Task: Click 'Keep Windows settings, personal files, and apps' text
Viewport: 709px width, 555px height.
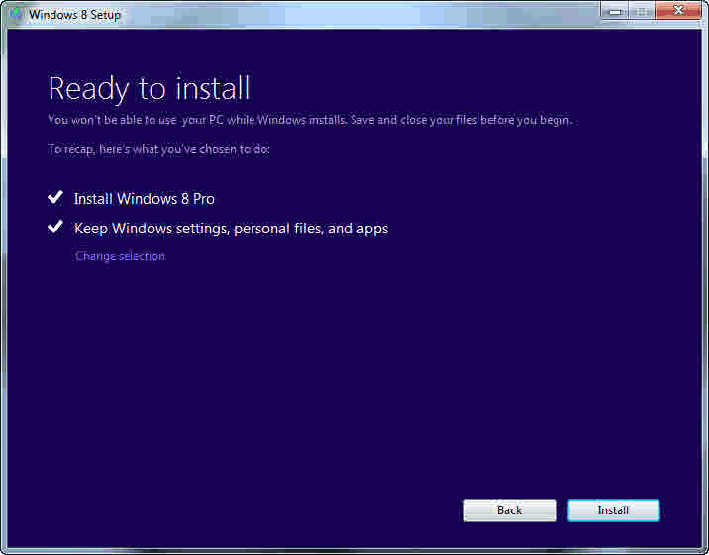Action: pyautogui.click(x=231, y=229)
